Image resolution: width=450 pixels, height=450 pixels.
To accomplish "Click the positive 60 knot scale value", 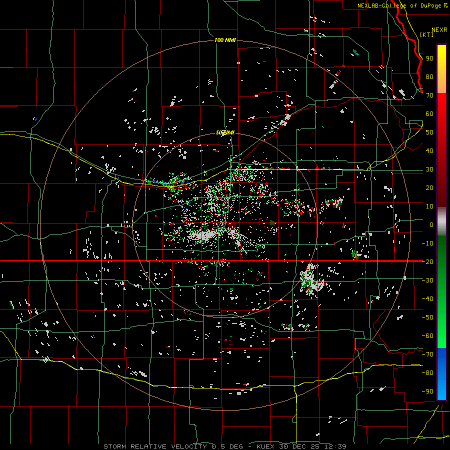I will [x=429, y=114].
